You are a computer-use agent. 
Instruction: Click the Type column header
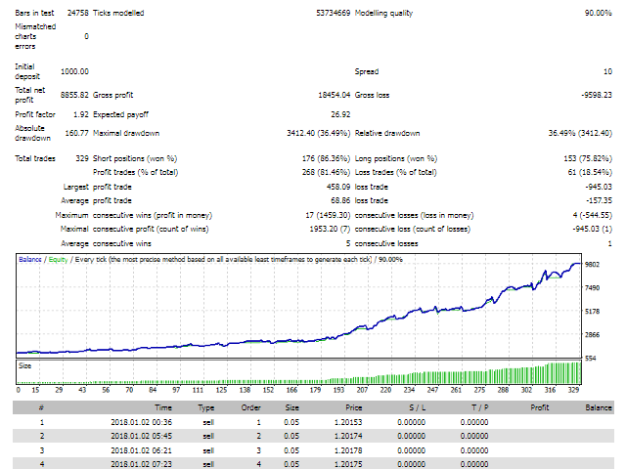pos(206,407)
